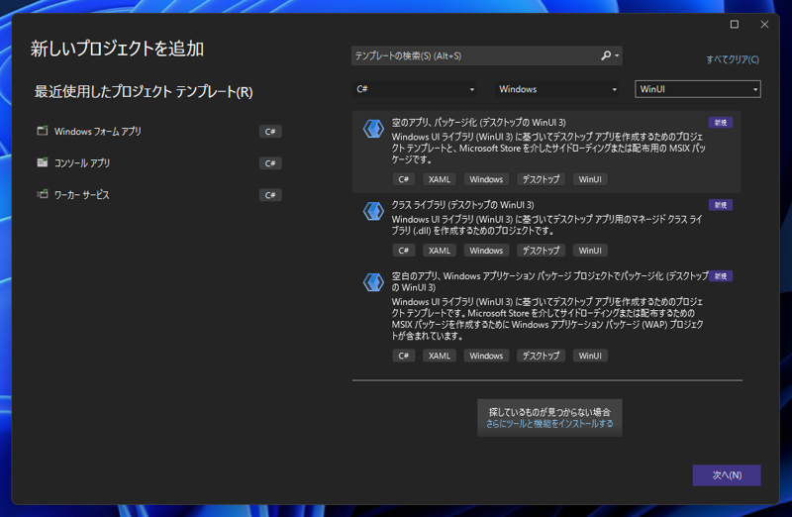792x517 pixels.
Task: Click C# tag beside ワーカー サービス
Action: (x=270, y=195)
